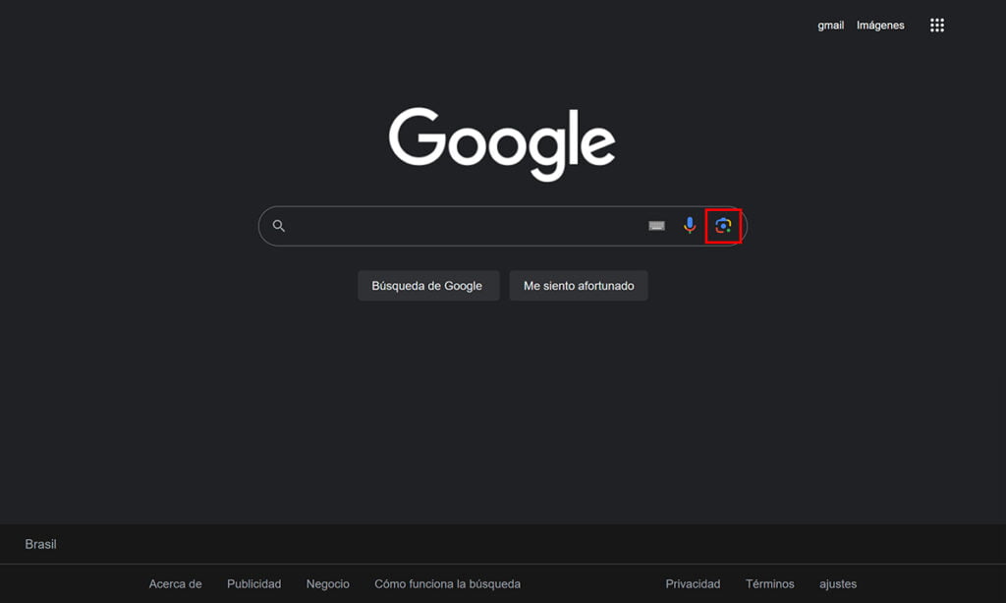1006x603 pixels.
Task: Click Me siento afortunado button
Action: tap(579, 286)
